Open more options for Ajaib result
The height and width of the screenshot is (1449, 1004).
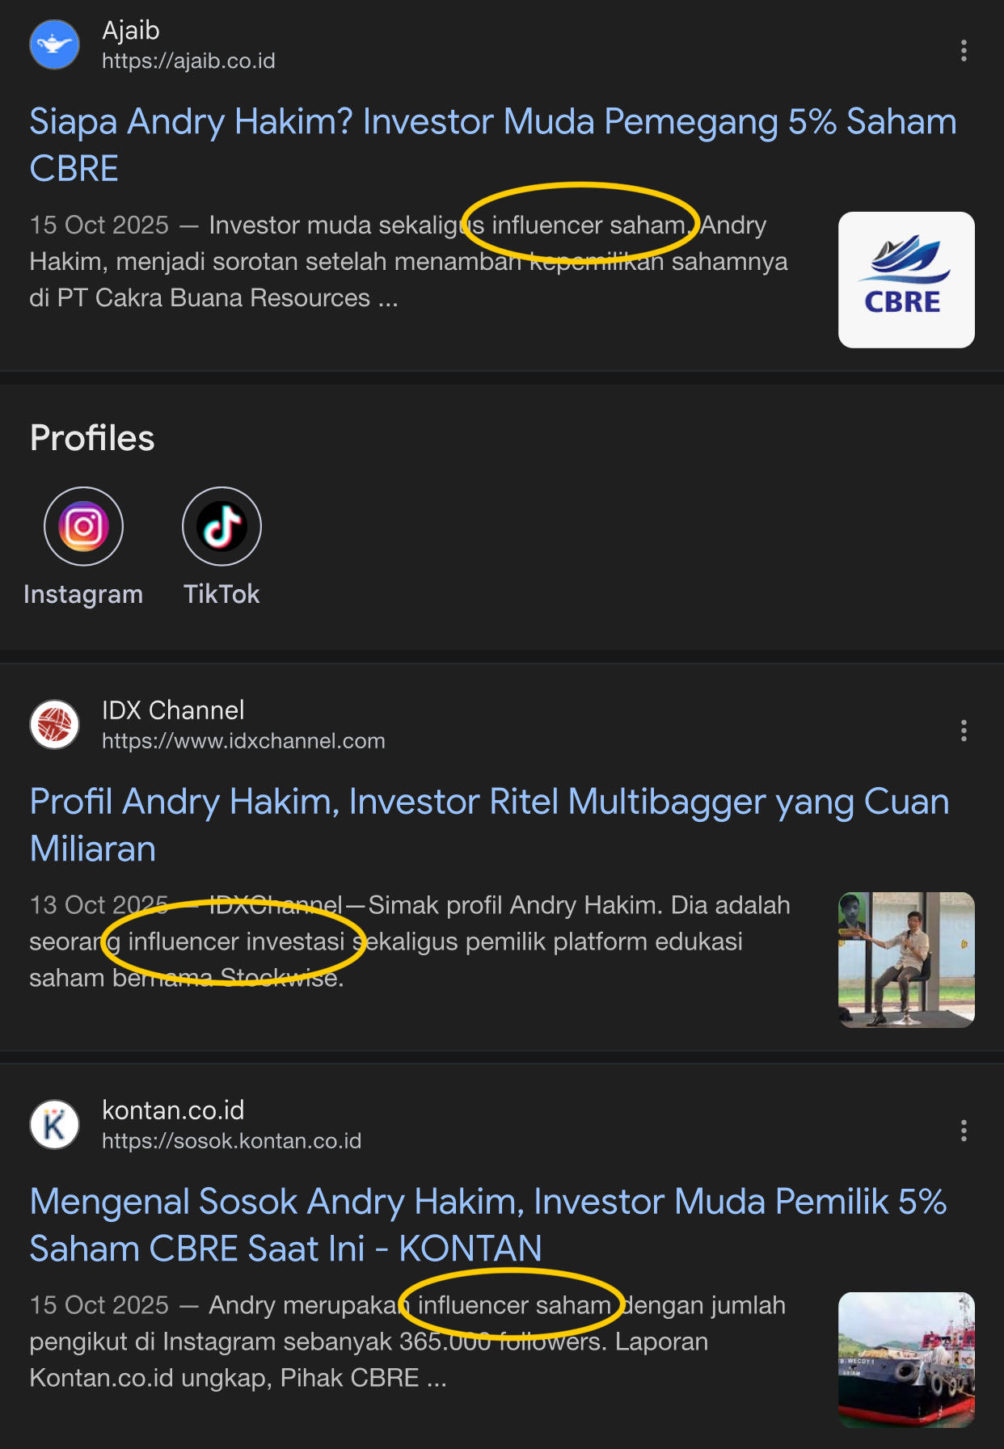point(963,51)
